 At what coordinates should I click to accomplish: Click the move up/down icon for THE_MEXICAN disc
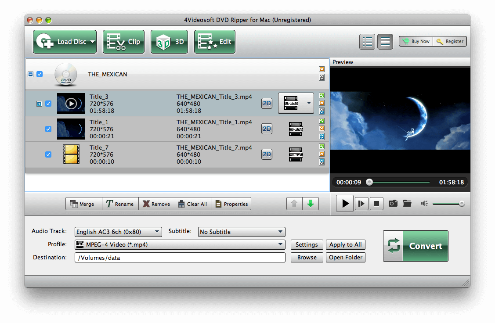click(x=322, y=77)
